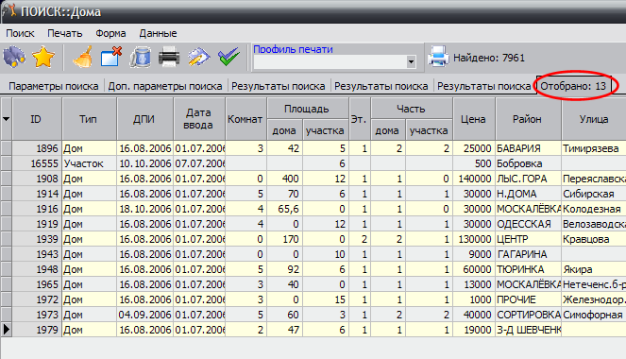Open the grid menu arrow left of ID
The width and height of the screenshot is (626, 359).
tap(6, 119)
